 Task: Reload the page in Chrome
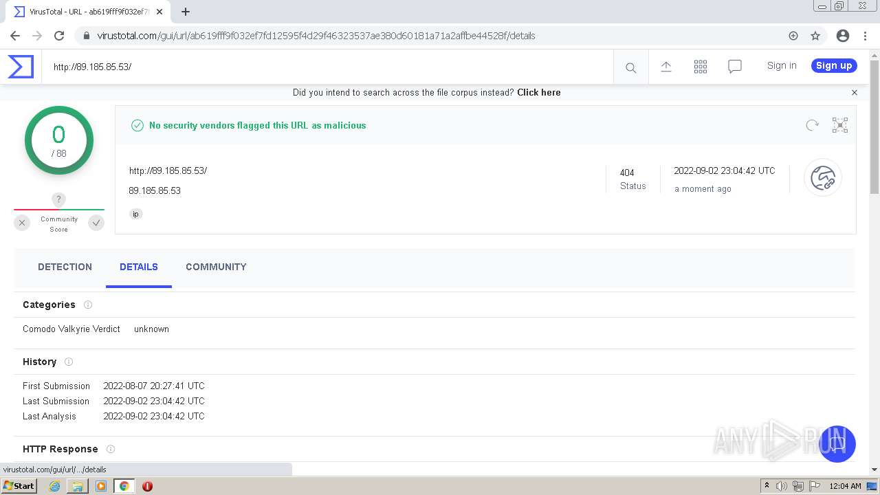59,36
